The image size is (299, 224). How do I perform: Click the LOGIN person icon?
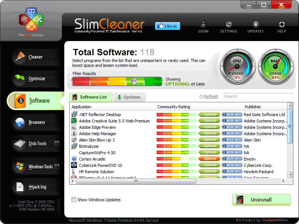tap(203, 24)
